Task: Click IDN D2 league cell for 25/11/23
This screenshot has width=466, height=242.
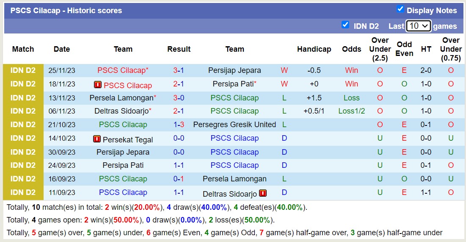Action: coord(23,70)
